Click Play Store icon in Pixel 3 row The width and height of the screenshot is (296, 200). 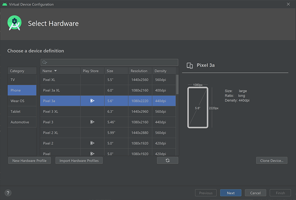(x=92, y=122)
